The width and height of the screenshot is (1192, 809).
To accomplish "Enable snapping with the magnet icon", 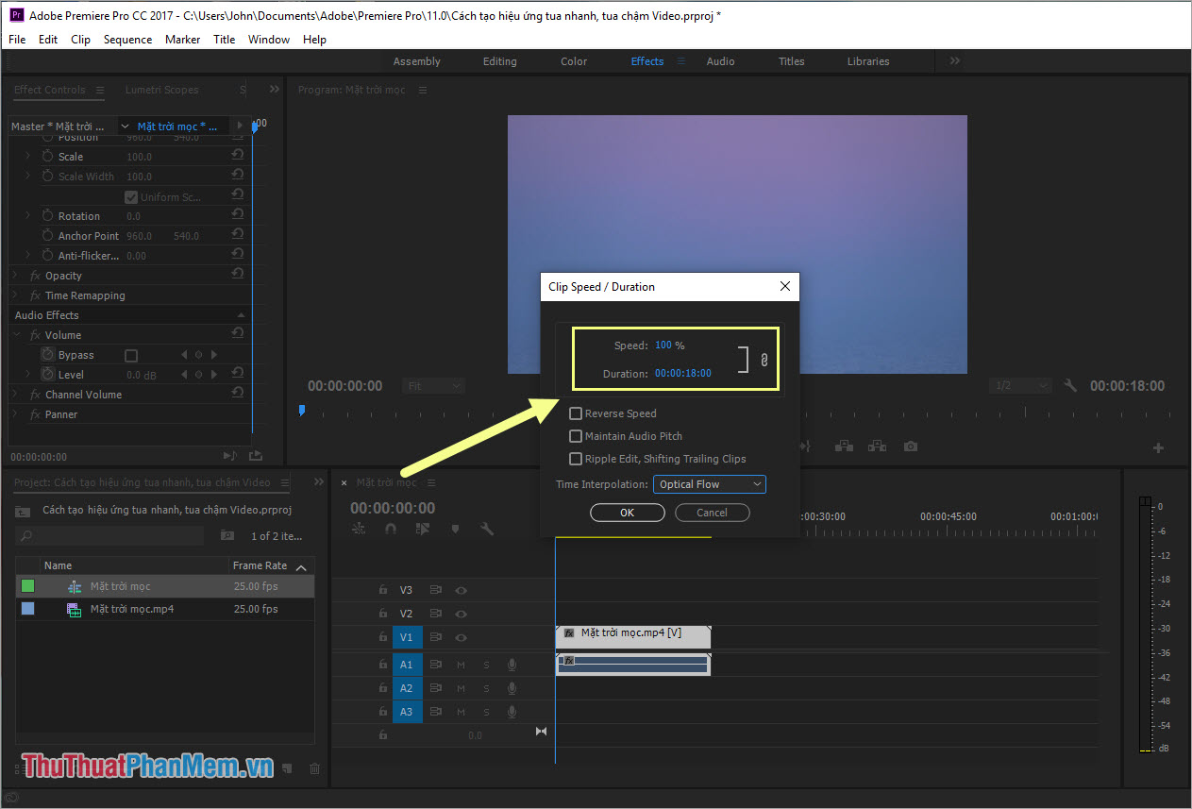I will [x=391, y=529].
